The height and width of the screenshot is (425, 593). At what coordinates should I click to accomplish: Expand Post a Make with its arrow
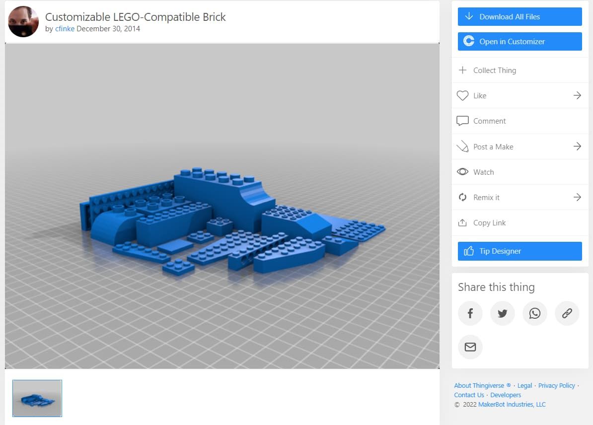577,146
